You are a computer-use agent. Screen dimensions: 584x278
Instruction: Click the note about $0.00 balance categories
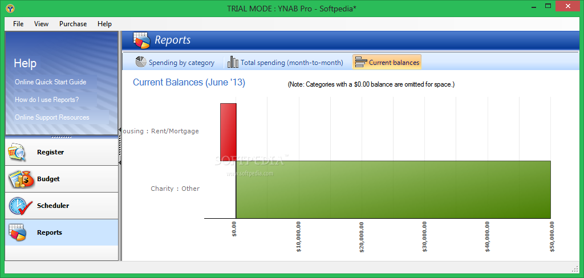(x=371, y=84)
